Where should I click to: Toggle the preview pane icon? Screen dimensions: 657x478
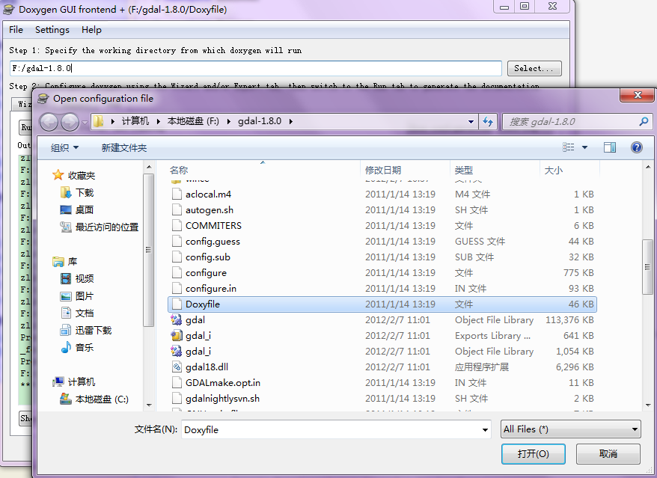(x=610, y=147)
